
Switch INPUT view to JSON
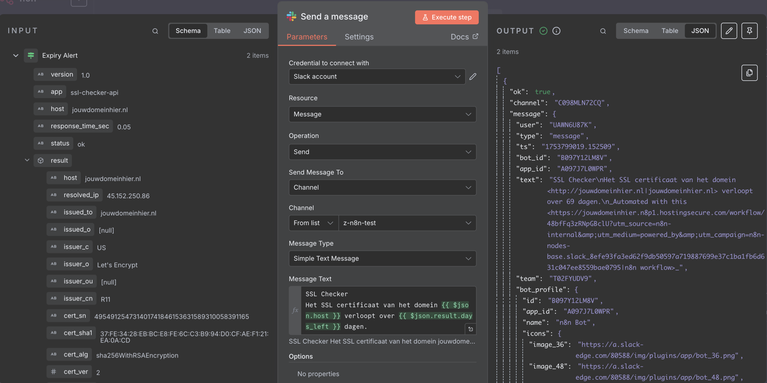252,31
